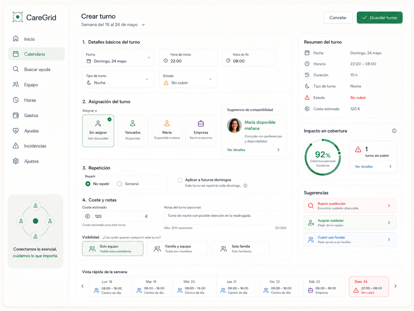
Task: Click Guardar turno button
Action: [x=379, y=17]
